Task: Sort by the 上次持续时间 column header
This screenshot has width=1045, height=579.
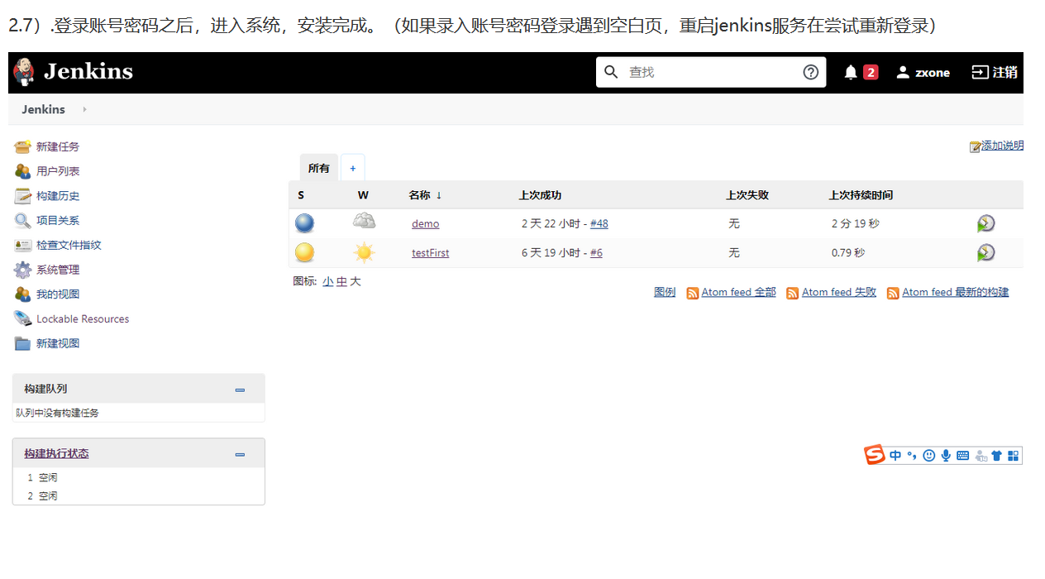Action: [861, 195]
